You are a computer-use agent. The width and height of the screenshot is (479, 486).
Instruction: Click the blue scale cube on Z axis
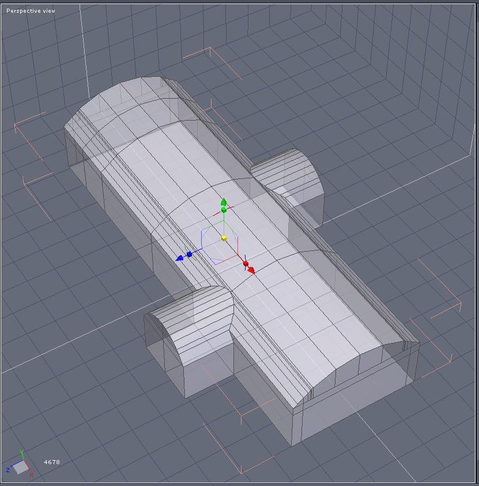[x=190, y=254]
